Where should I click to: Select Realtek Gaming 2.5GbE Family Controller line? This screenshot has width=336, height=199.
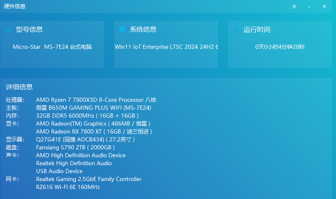[89, 179]
